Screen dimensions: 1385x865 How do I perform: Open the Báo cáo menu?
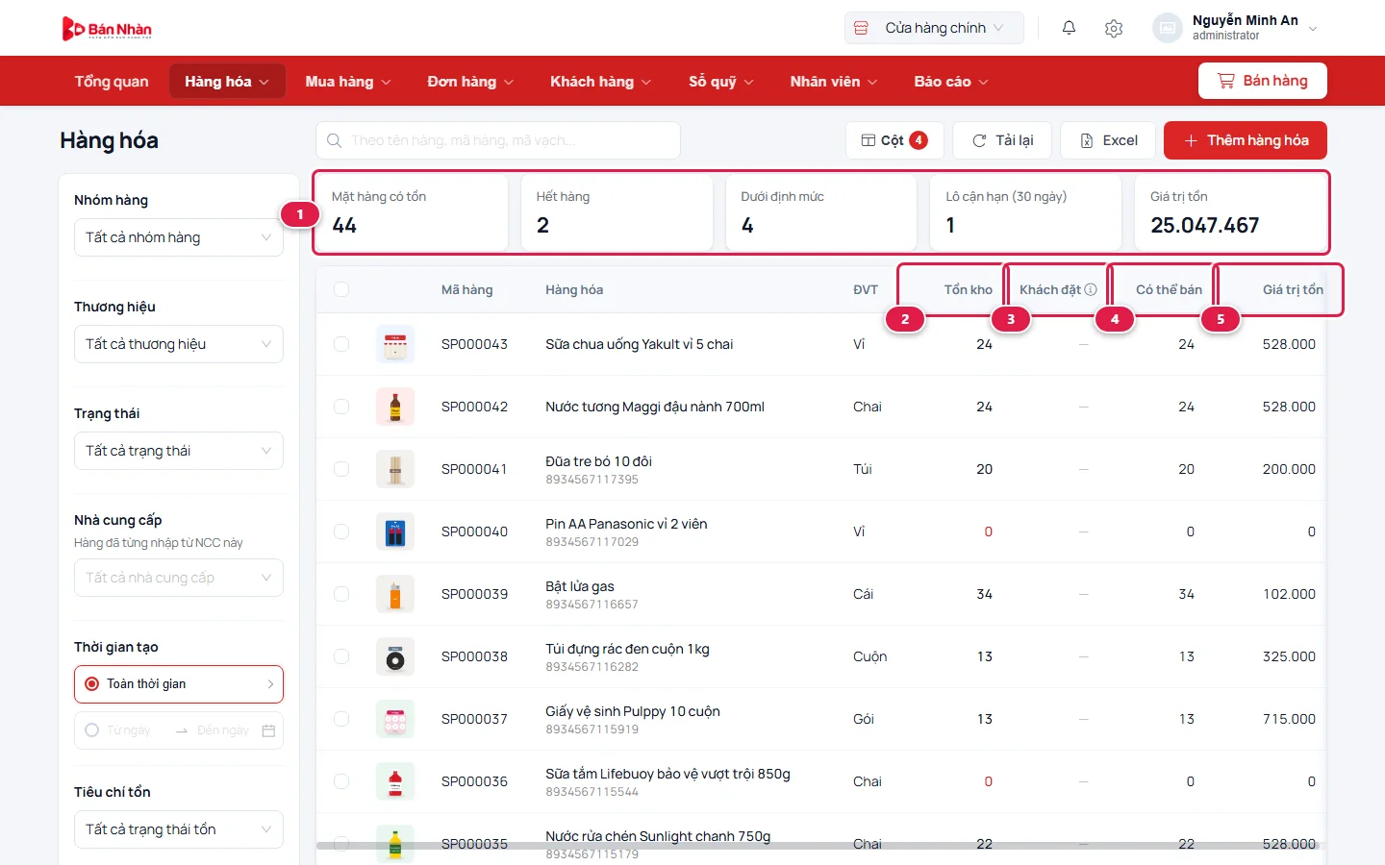pos(951,82)
